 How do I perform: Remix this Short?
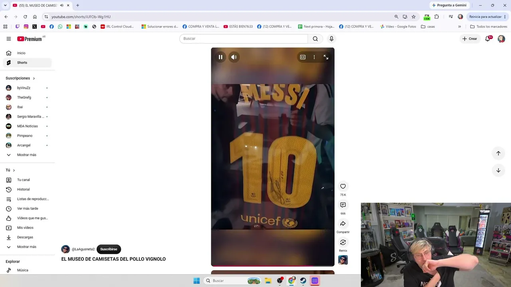click(343, 242)
